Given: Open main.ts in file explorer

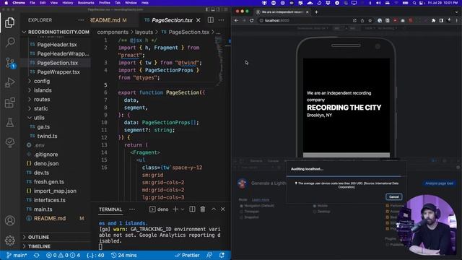Looking at the screenshot, I should point(43,209).
